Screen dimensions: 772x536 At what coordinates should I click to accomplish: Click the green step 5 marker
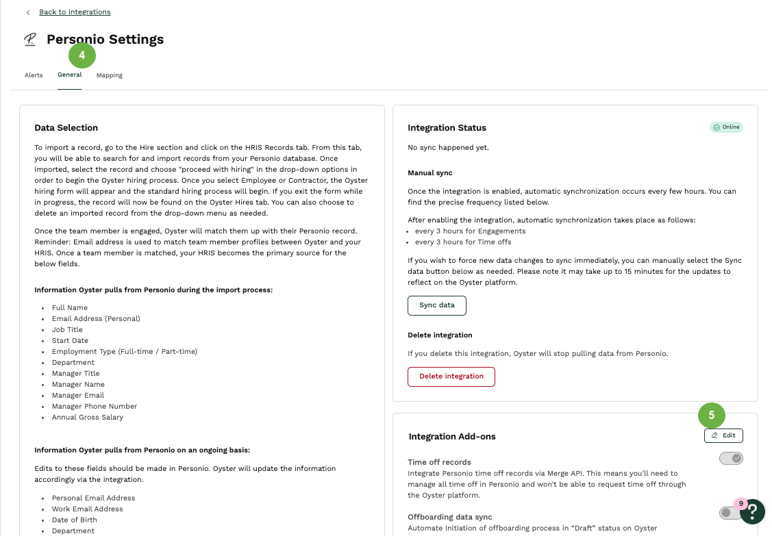pos(712,416)
